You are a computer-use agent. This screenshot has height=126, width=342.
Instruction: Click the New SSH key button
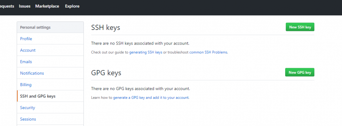coord(300,27)
